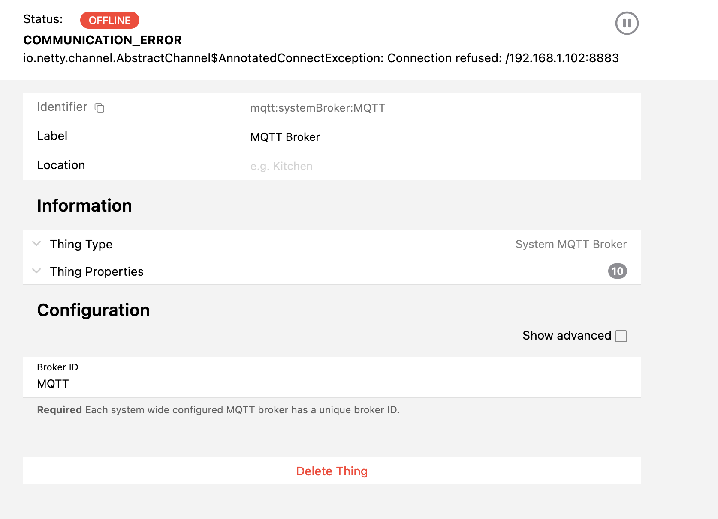Click the Show advanced label text

tap(567, 336)
